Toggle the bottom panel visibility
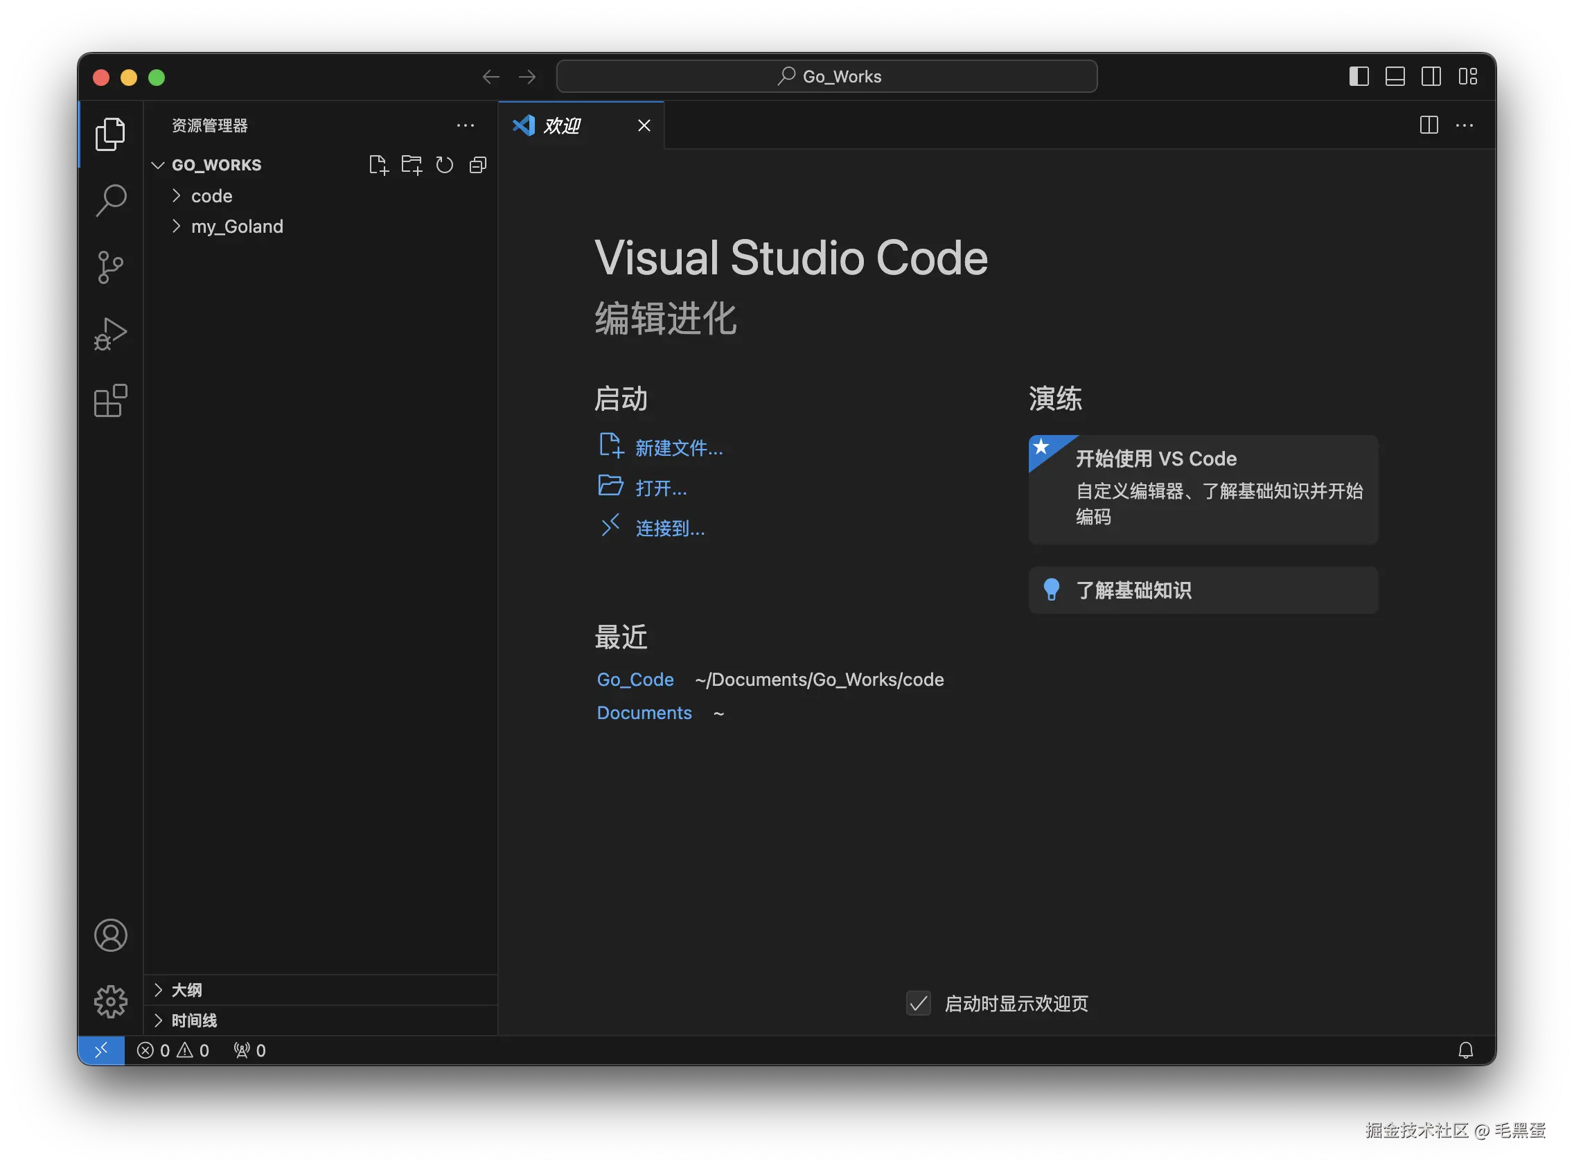 pos(1395,76)
